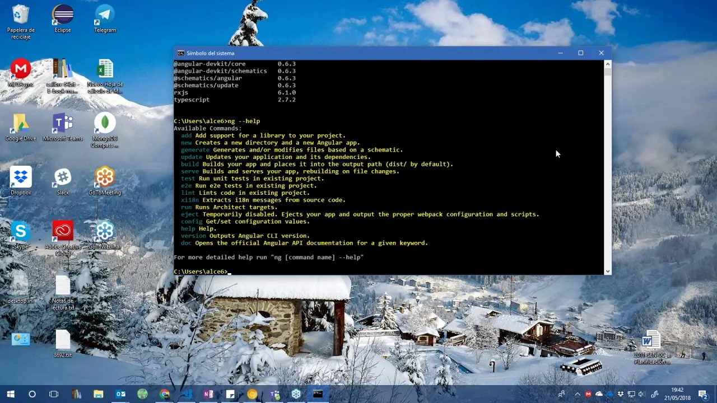The image size is (717, 403).
Task: Select the GoToWebinar desktop shortcut
Action: [x=105, y=235]
